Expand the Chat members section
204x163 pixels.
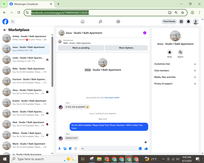175,70
